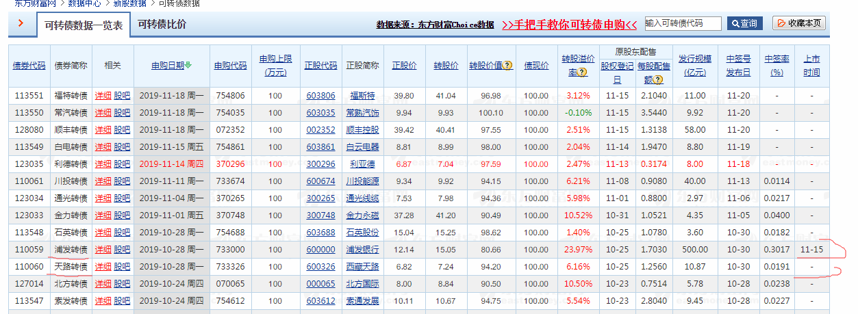This screenshot has height=314, width=858.
Task: Open 详细 link for 常汽转债
Action: pyautogui.click(x=103, y=113)
